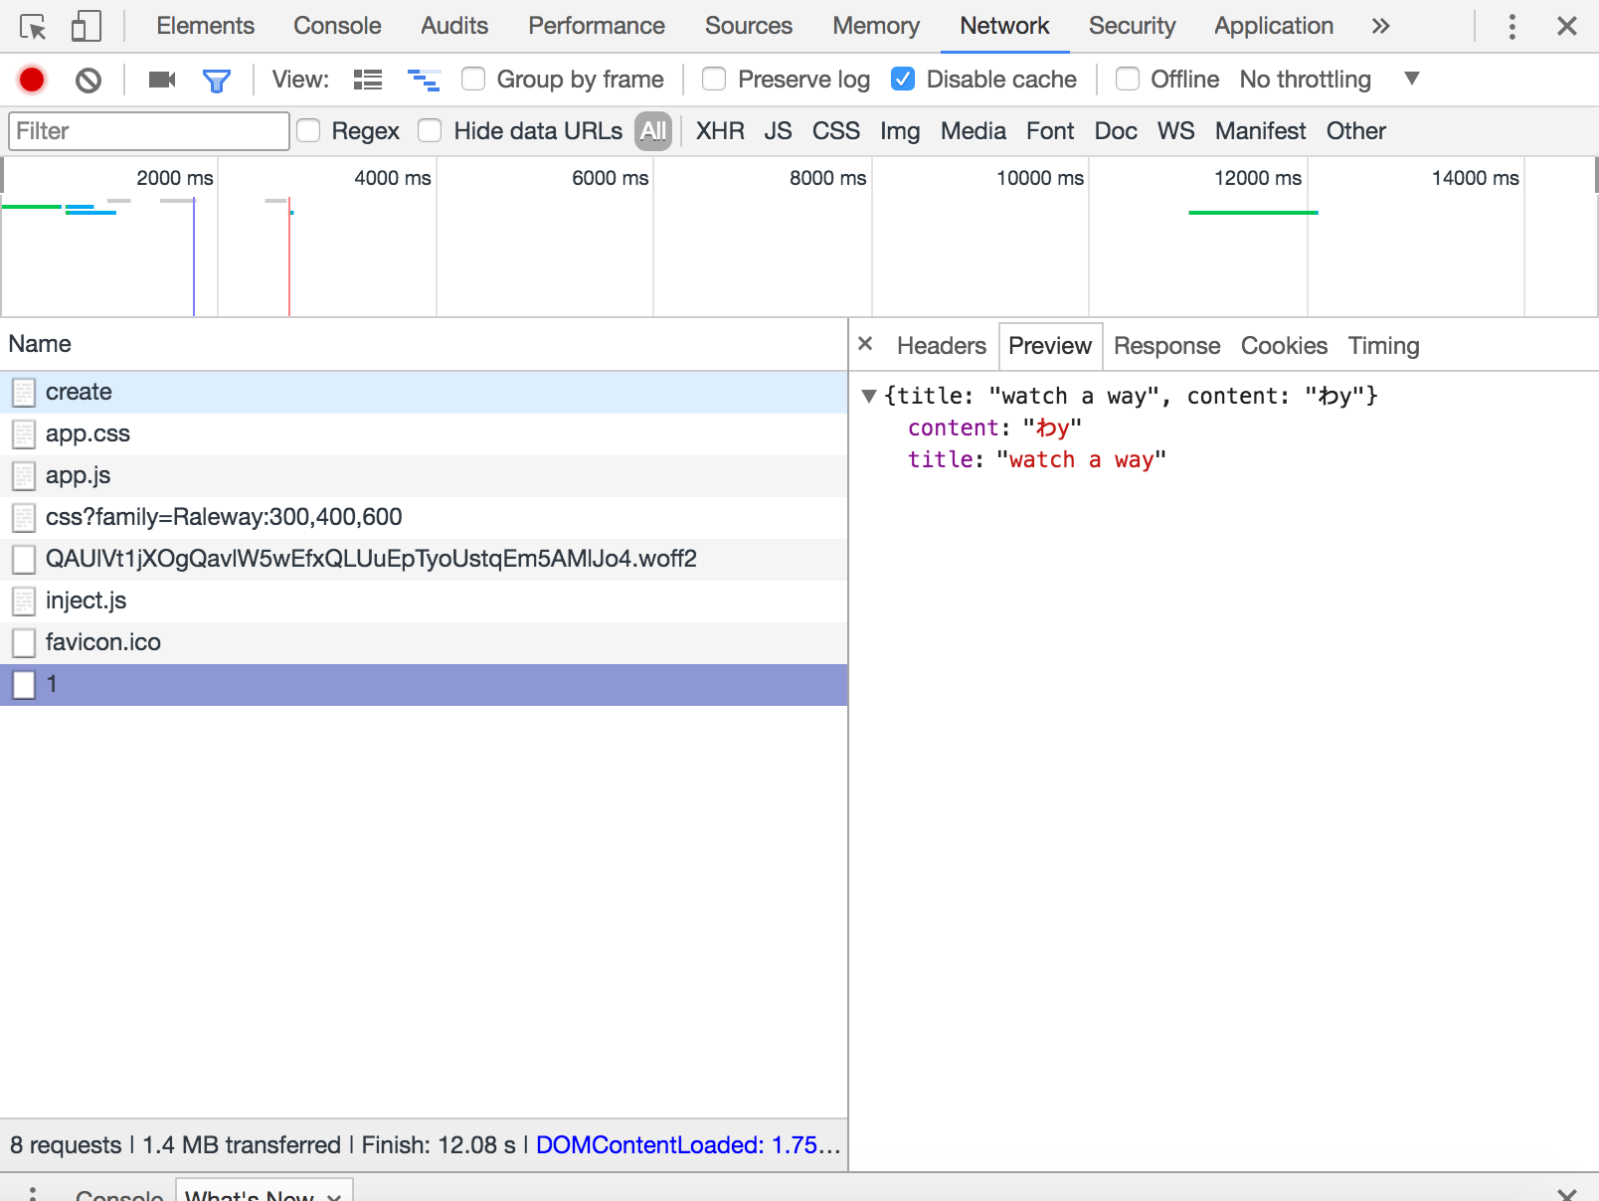The width and height of the screenshot is (1599, 1201).
Task: Click the timeline overview near 12000 ms
Action: [1253, 211]
